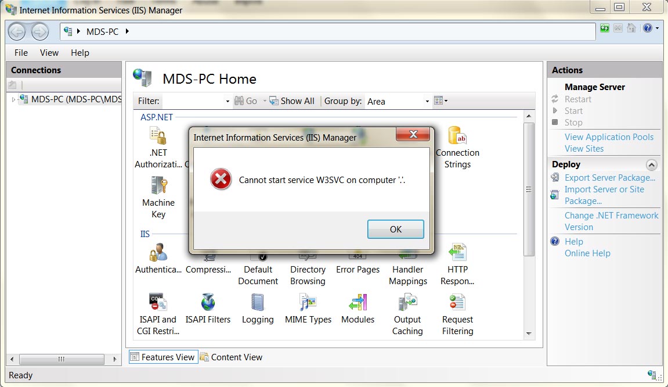Viewport: 668px width, 387px height.
Task: Open the Connection Strings feature
Action: pos(457,147)
